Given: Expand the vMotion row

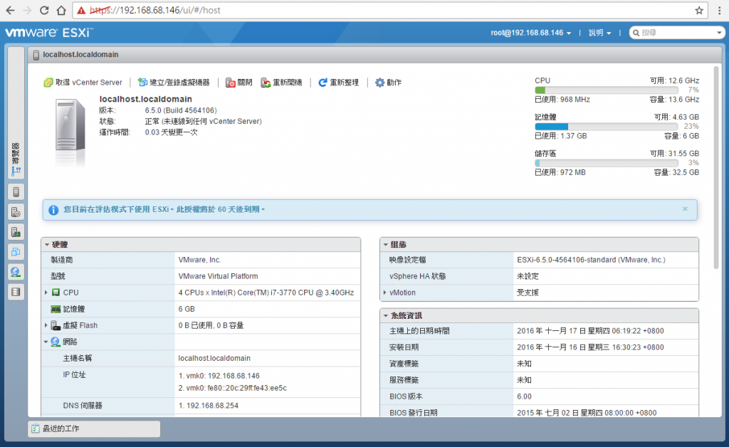Looking at the screenshot, I should 384,293.
